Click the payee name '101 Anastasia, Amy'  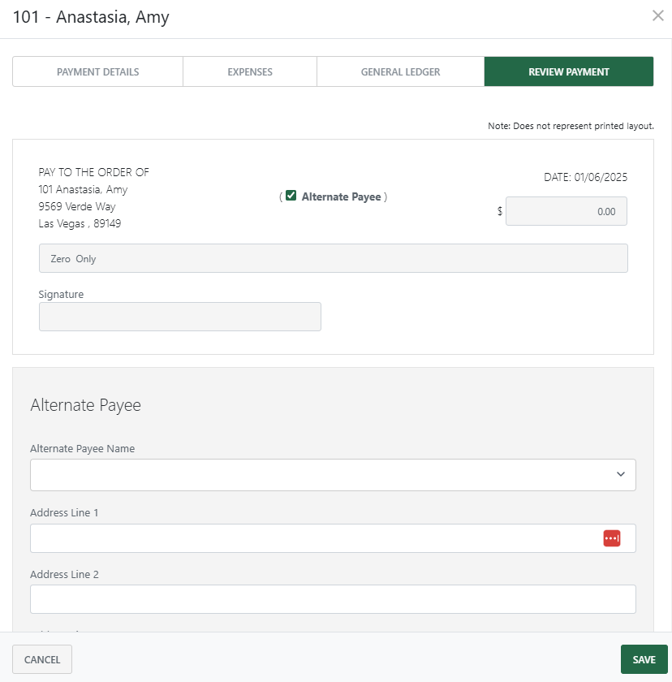82,189
